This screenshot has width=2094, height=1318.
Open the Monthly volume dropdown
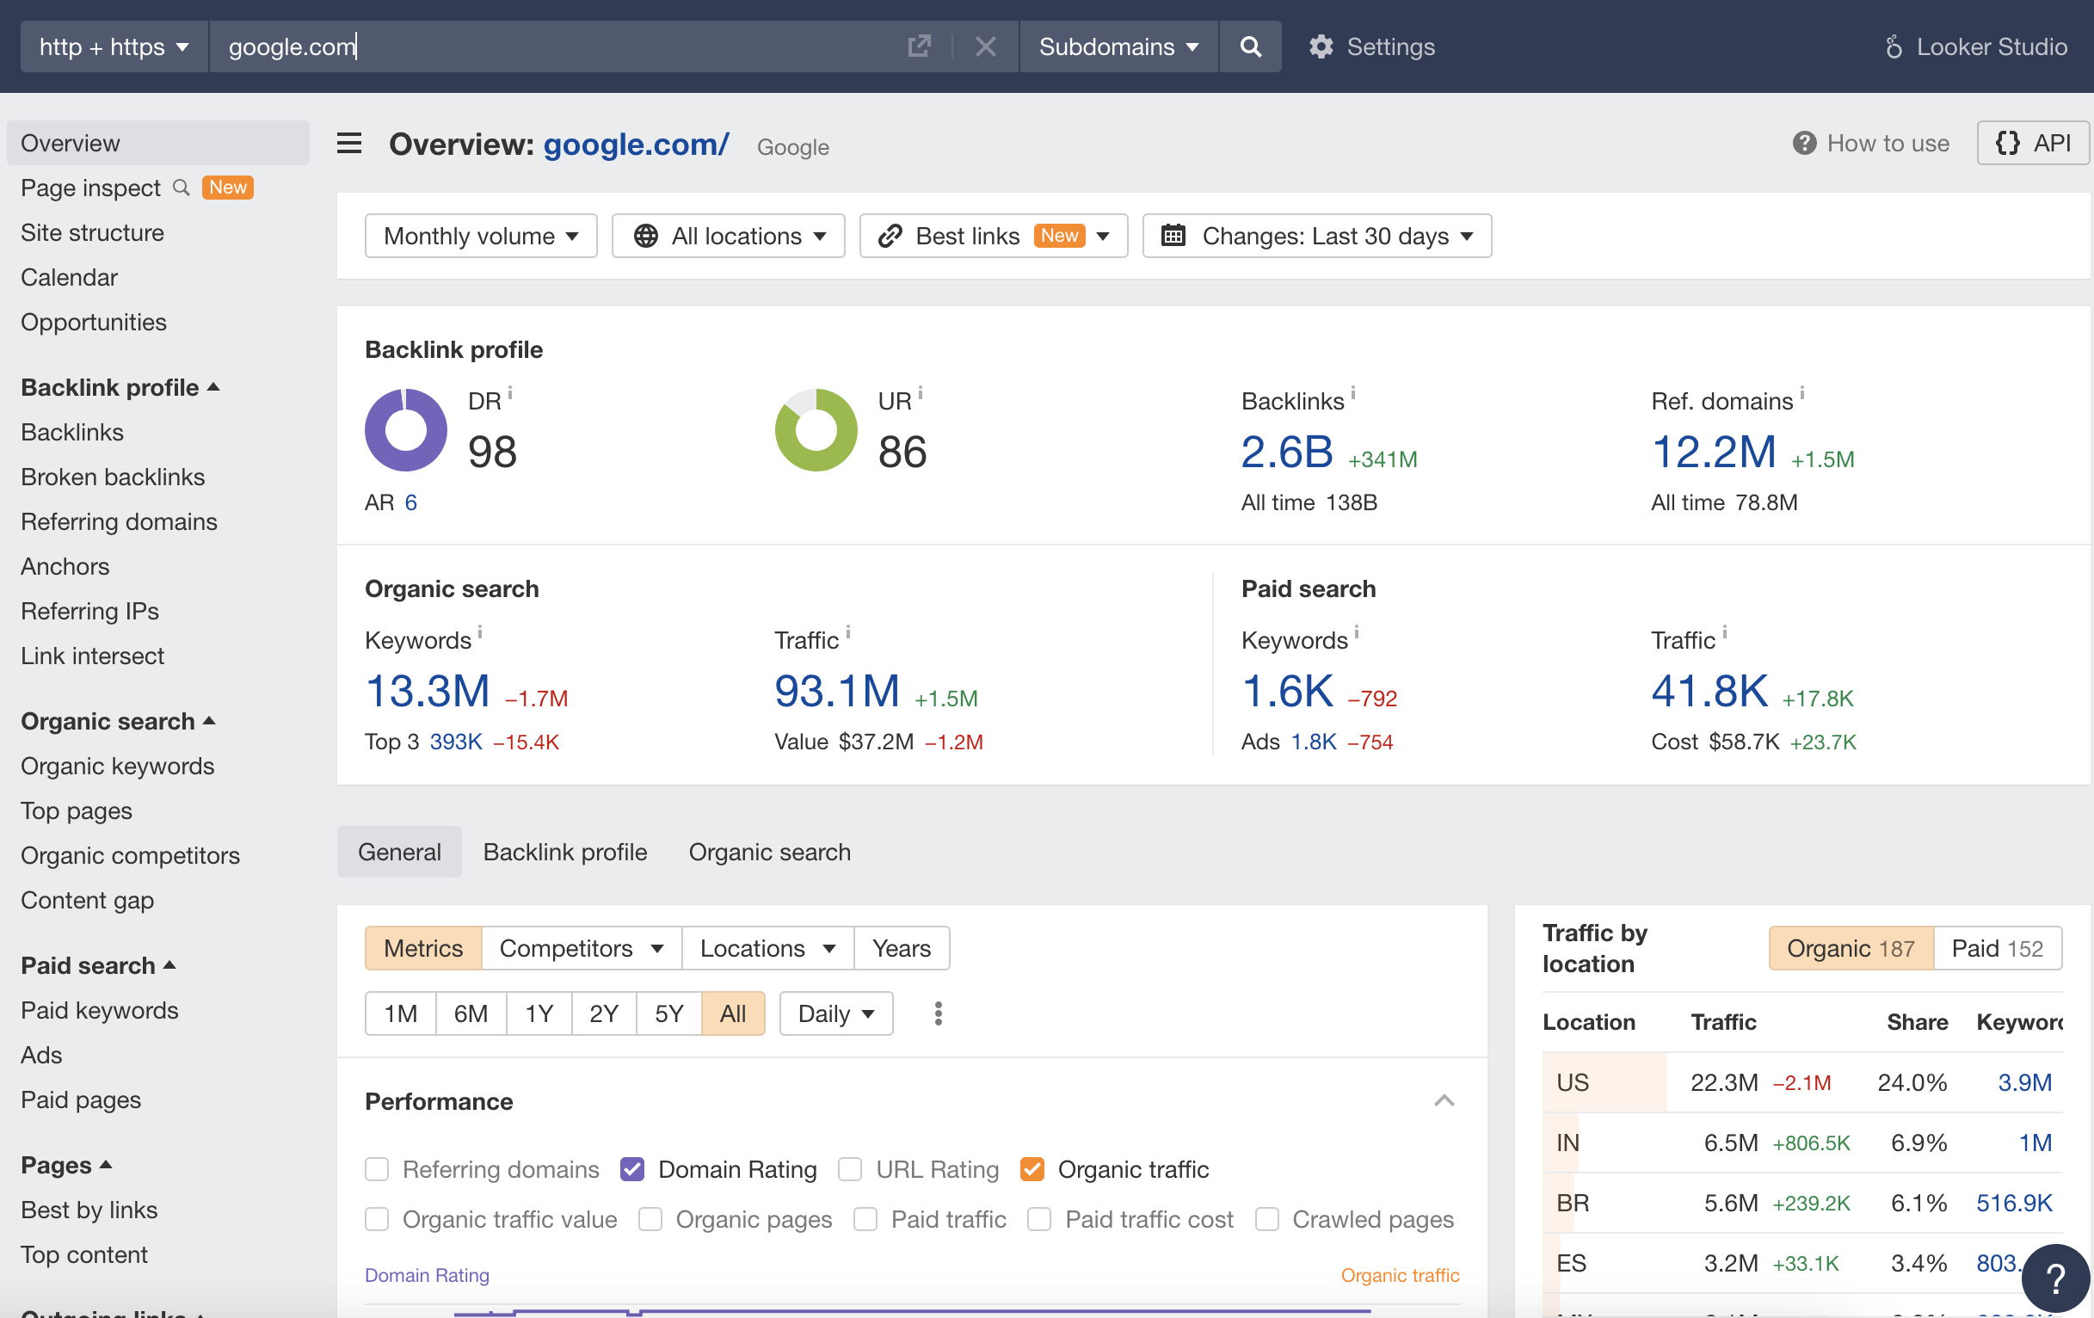tap(481, 236)
